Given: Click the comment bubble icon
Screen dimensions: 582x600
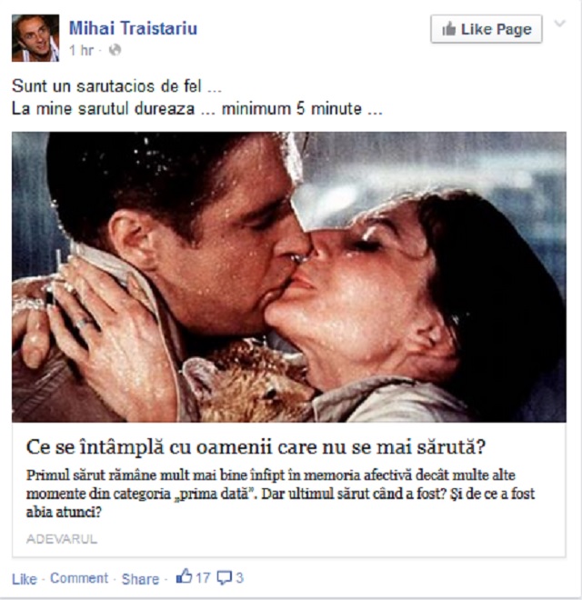Looking at the screenshot, I should click(x=225, y=578).
